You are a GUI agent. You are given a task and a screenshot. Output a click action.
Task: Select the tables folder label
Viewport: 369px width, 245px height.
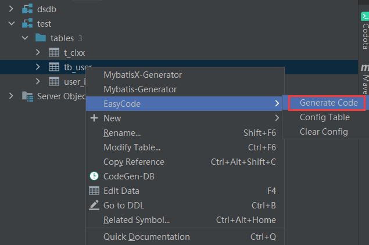(x=62, y=38)
